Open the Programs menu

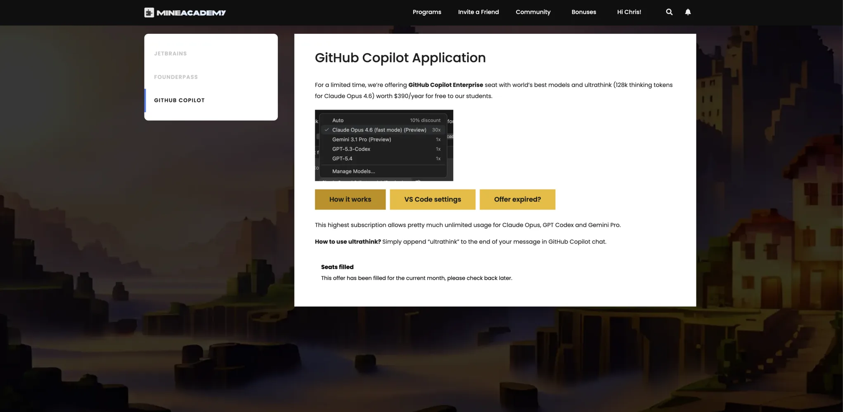427,12
